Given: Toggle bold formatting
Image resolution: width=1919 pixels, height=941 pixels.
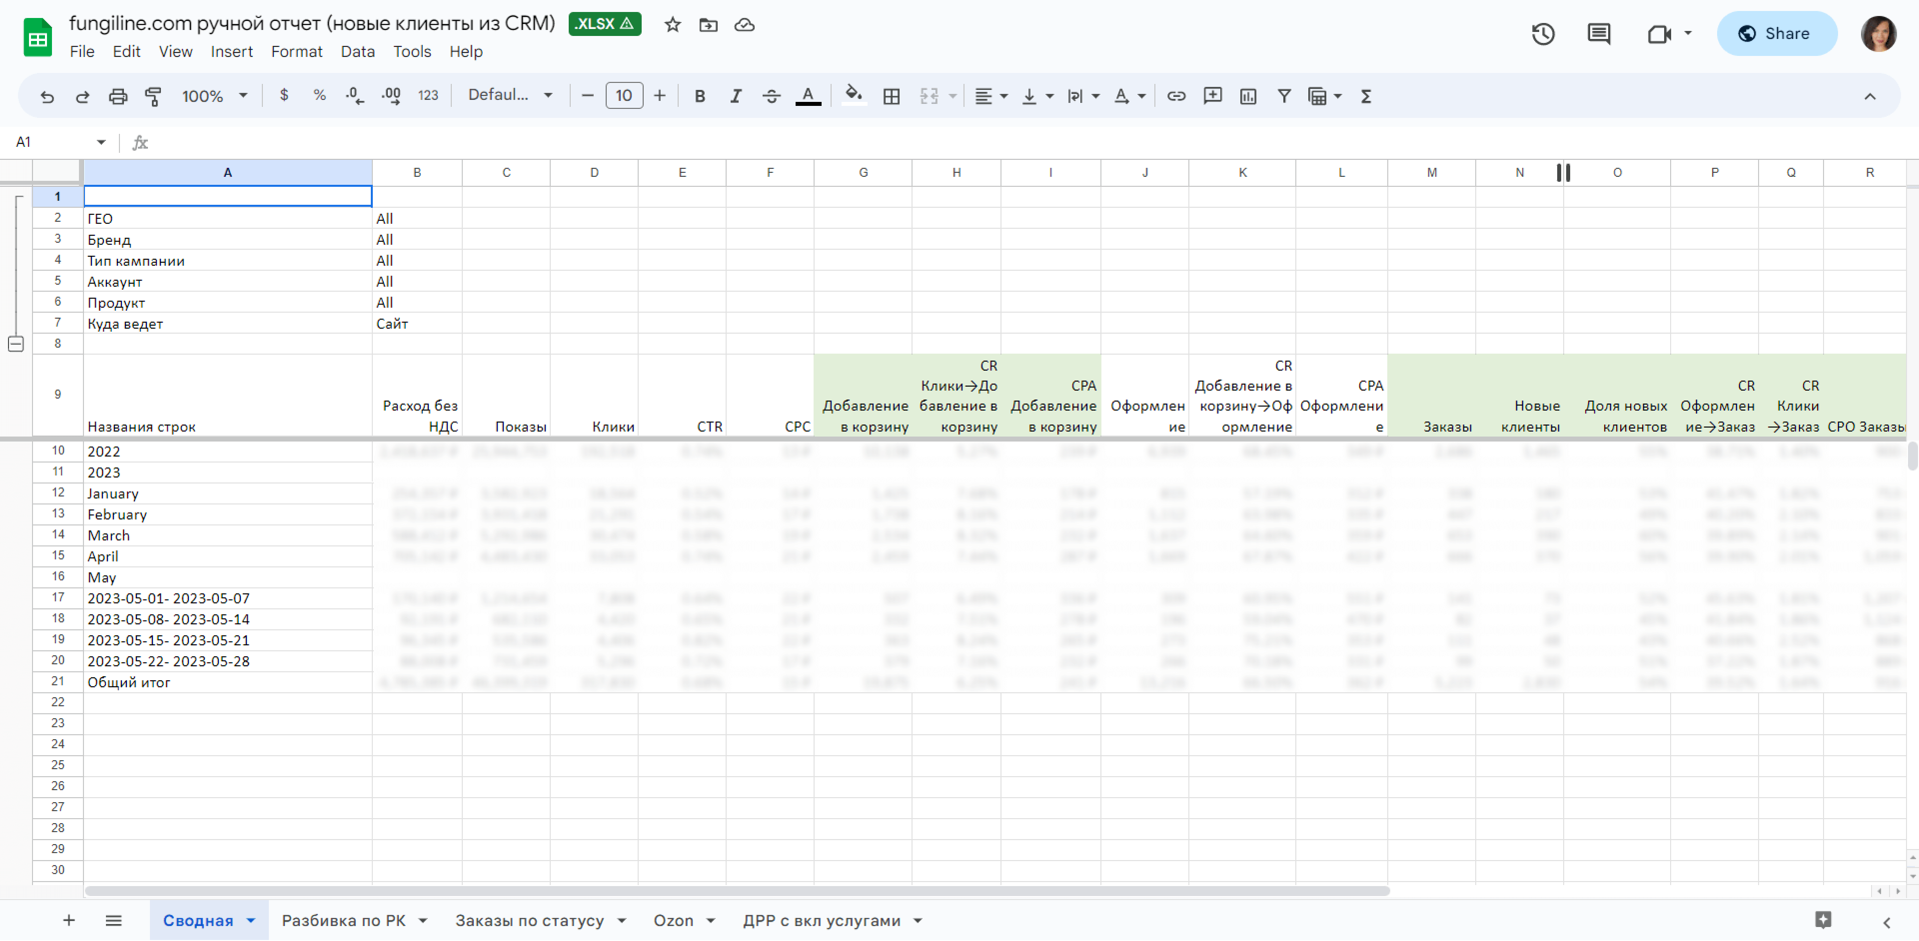Looking at the screenshot, I should 700,96.
